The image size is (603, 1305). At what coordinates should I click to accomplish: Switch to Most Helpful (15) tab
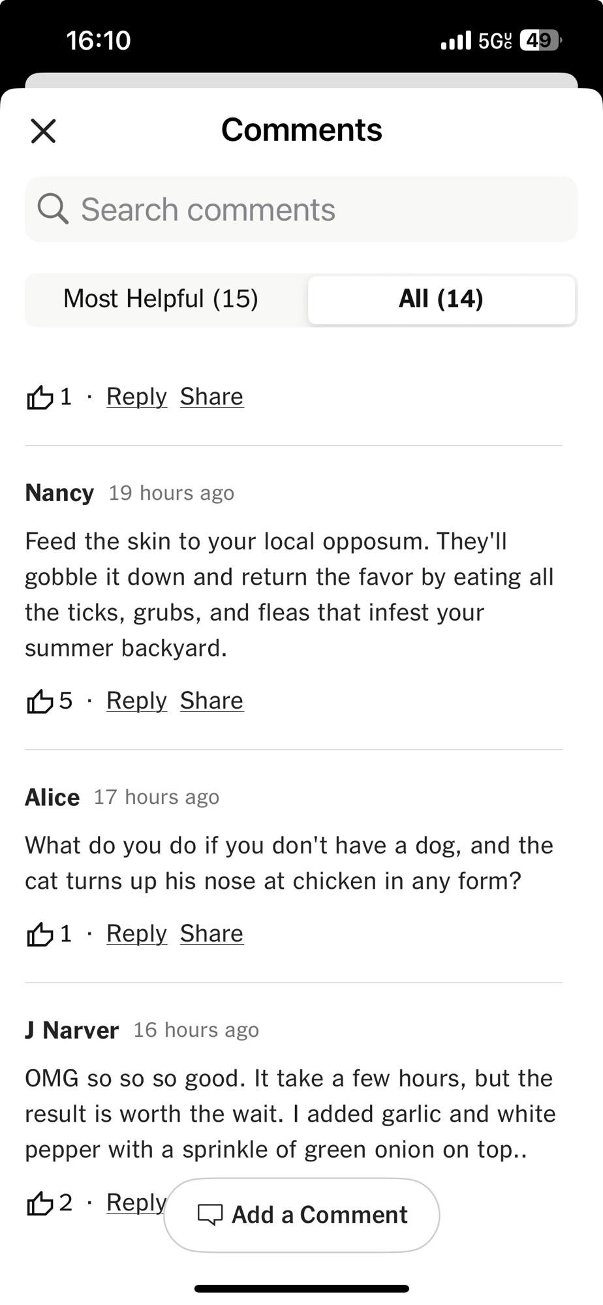coord(161,299)
